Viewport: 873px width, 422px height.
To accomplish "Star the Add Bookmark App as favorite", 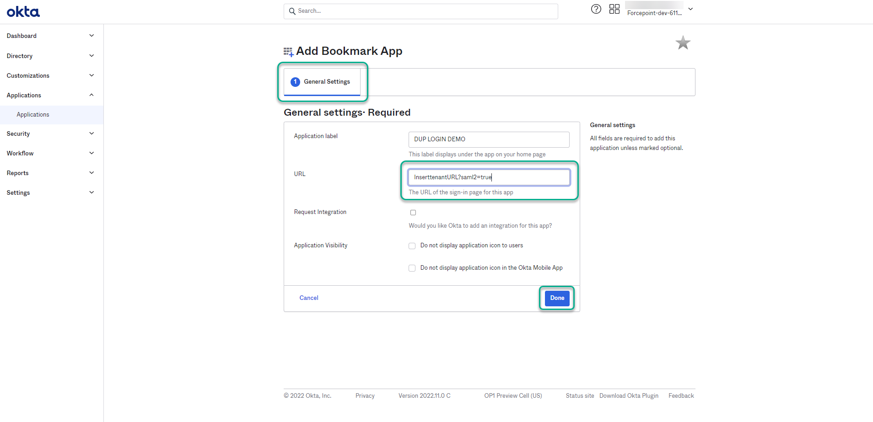I will (682, 42).
